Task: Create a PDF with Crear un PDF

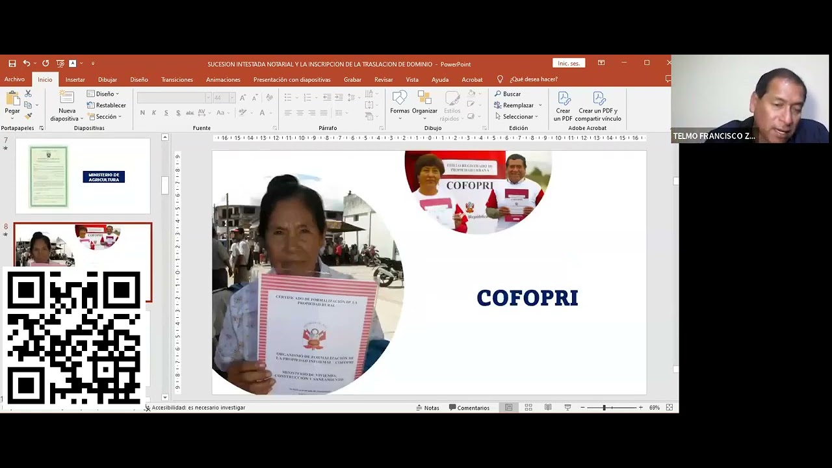Action: tap(563, 107)
